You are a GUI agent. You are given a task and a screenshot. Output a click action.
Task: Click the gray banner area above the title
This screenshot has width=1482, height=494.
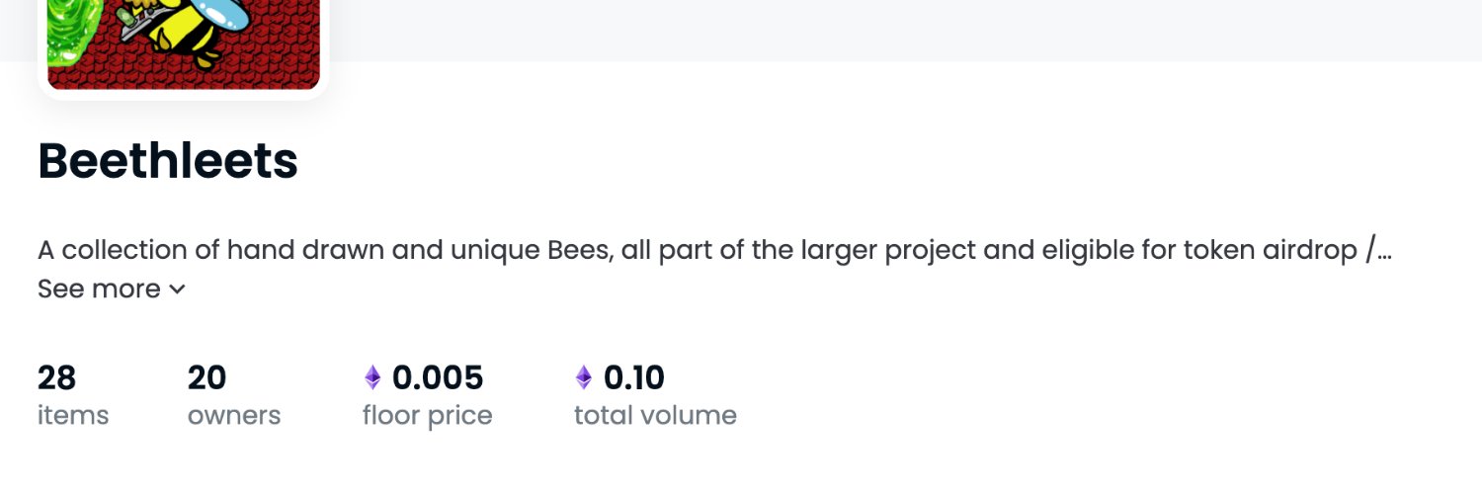click(889, 30)
